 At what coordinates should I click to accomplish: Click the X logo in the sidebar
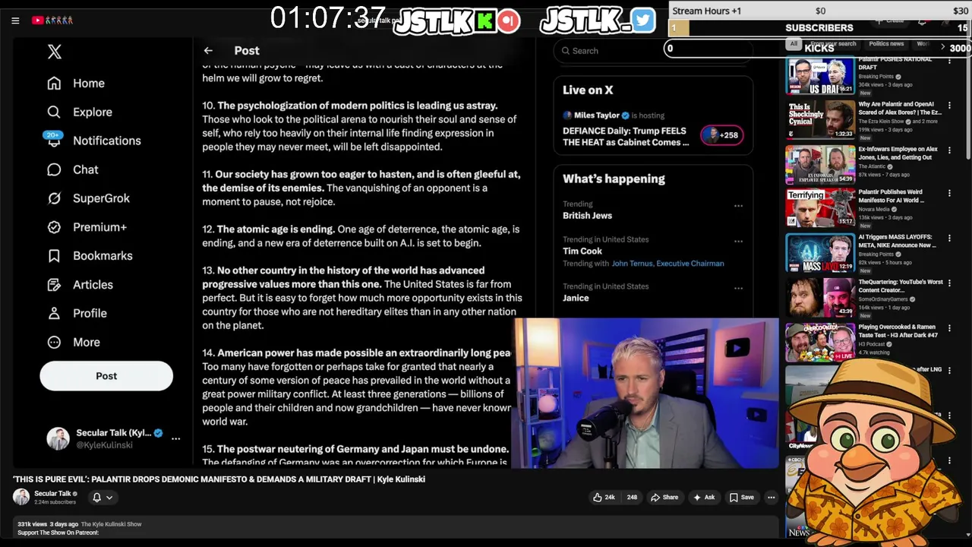tap(54, 52)
